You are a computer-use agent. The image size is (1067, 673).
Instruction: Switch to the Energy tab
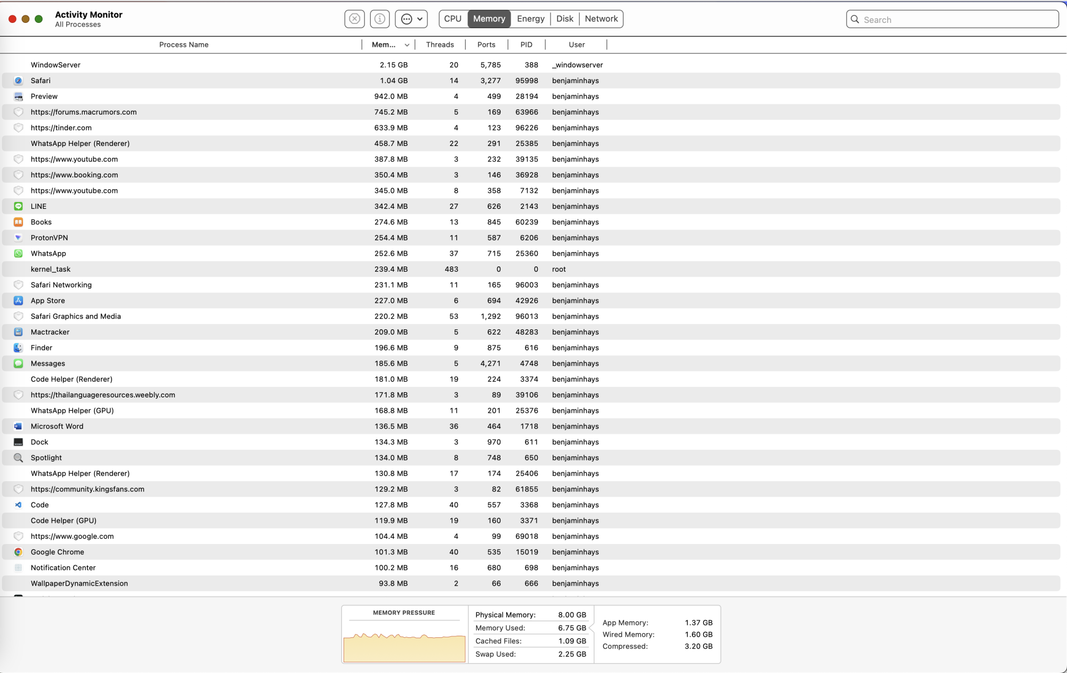click(530, 19)
